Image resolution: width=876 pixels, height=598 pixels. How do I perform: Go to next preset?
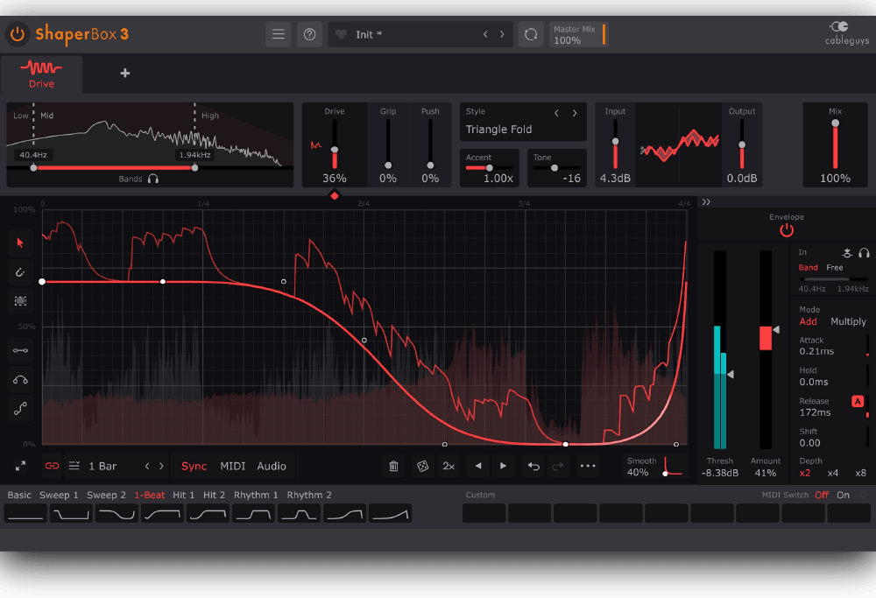pos(502,35)
